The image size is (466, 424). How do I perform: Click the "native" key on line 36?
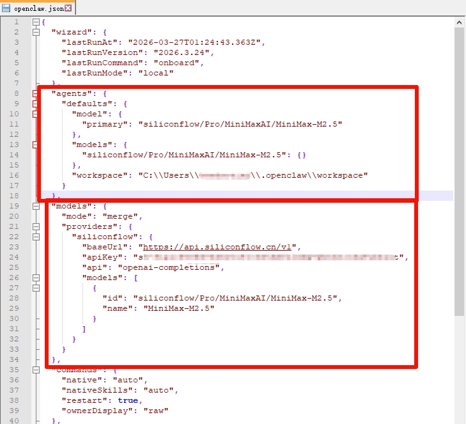point(81,380)
